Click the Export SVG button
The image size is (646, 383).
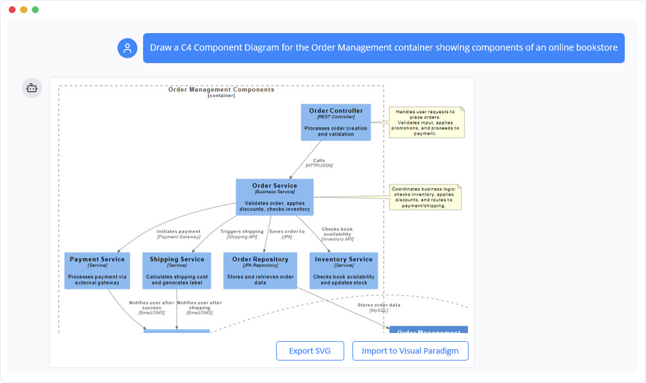tap(310, 351)
